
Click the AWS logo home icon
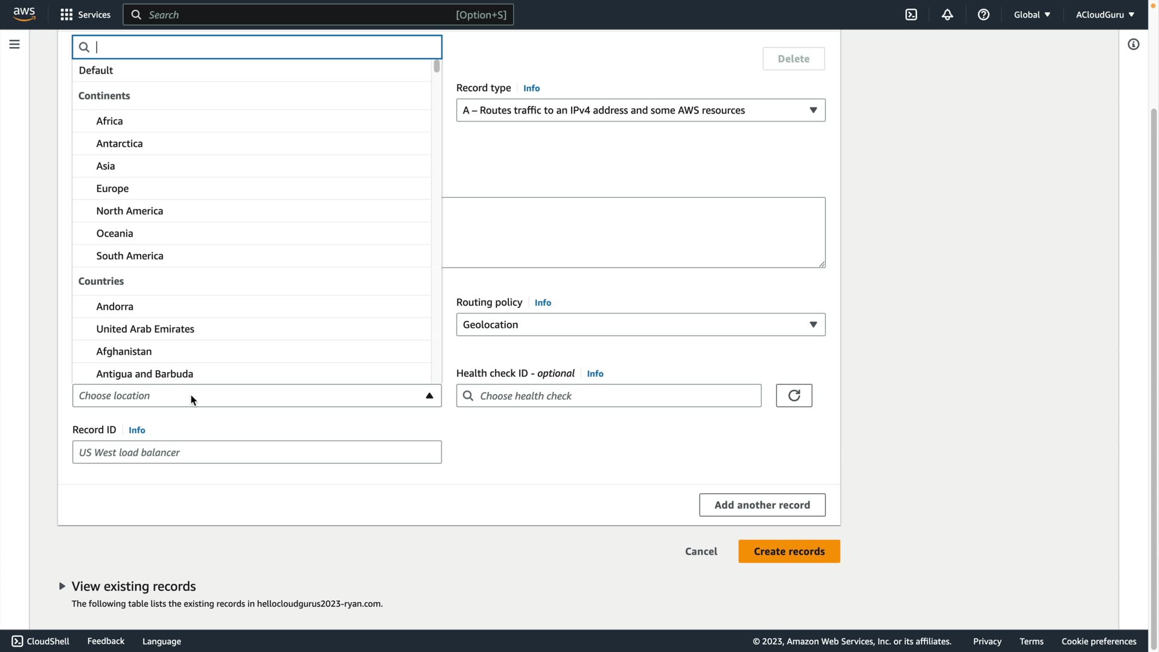pyautogui.click(x=24, y=14)
